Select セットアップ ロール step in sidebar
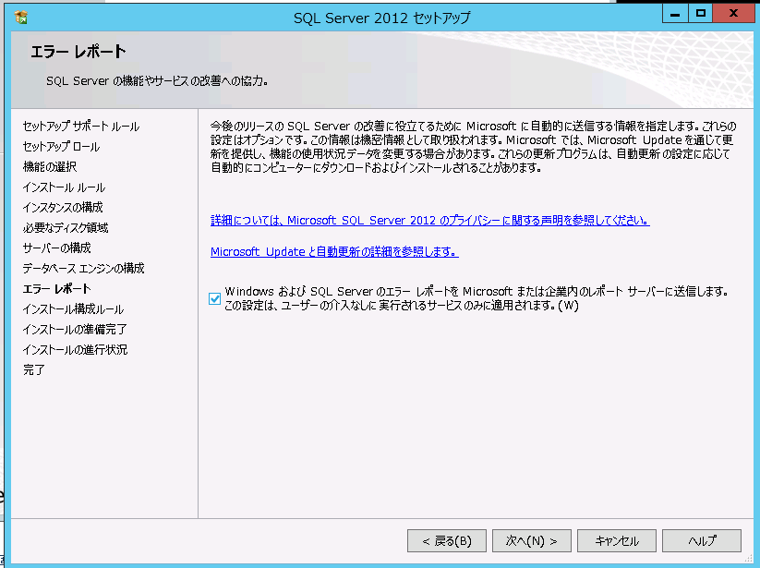This screenshot has width=760, height=568. (61, 147)
